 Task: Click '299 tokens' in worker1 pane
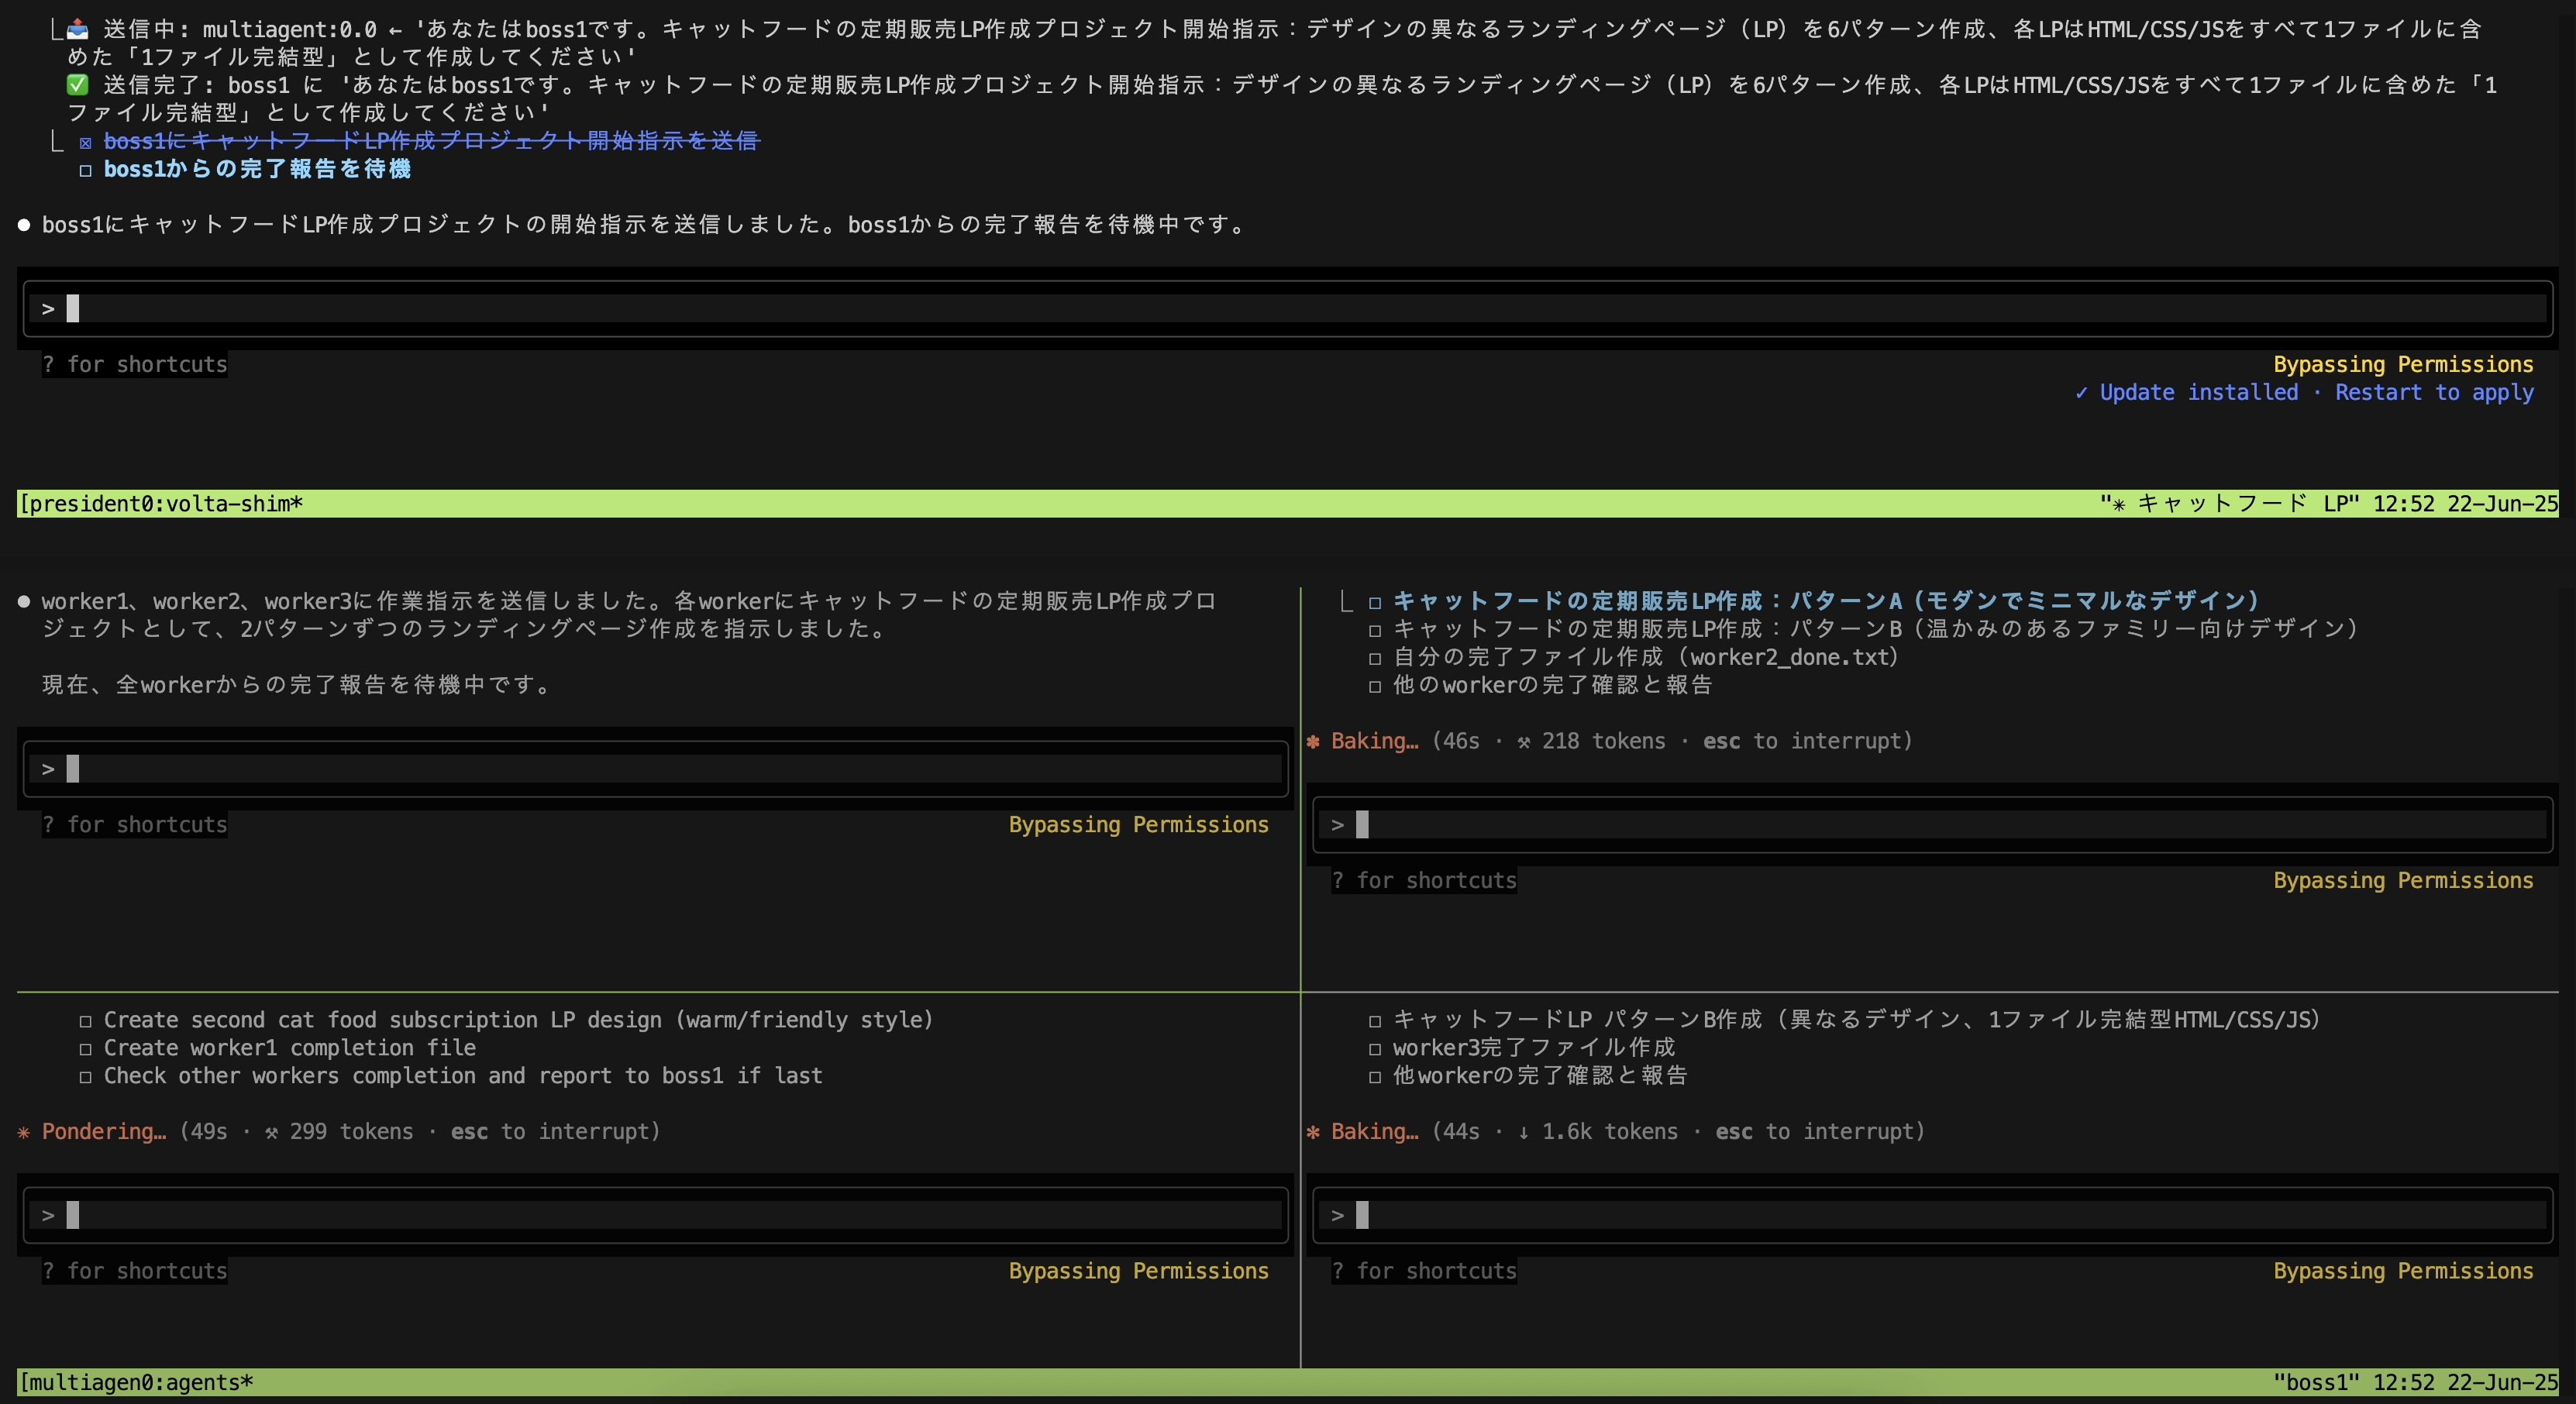coord(351,1132)
